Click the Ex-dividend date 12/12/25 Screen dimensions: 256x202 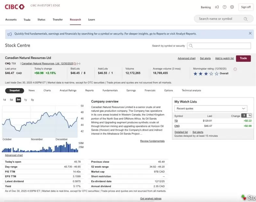pyautogui.click(x=160, y=182)
